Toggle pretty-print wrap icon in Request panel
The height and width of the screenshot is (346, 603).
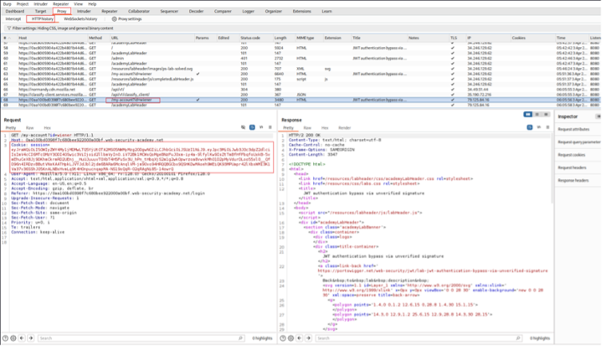pos(252,127)
